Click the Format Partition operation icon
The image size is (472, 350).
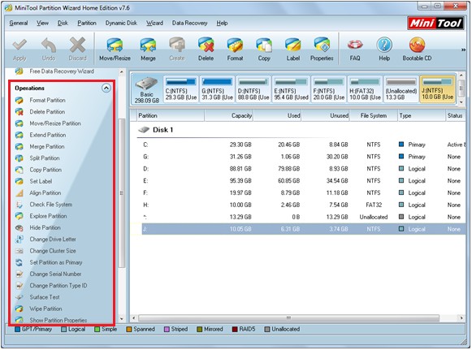pos(19,100)
